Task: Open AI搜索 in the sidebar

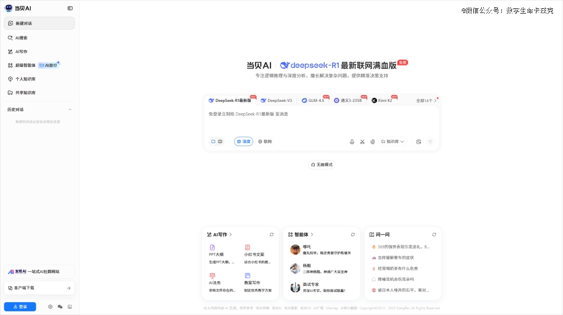Action: click(x=39, y=38)
